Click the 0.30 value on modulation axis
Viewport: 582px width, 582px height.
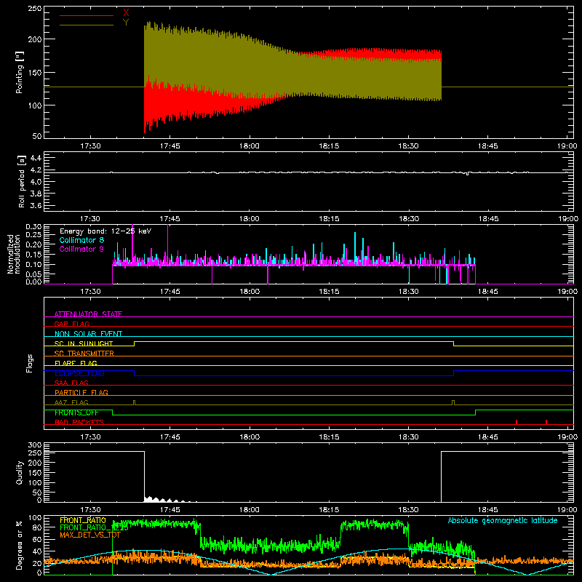coord(33,226)
